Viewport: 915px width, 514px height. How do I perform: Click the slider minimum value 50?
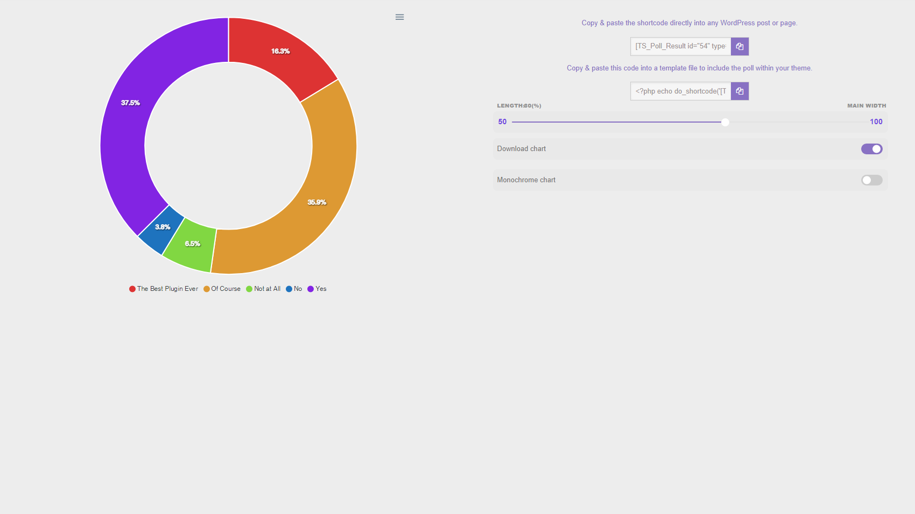pyautogui.click(x=502, y=122)
